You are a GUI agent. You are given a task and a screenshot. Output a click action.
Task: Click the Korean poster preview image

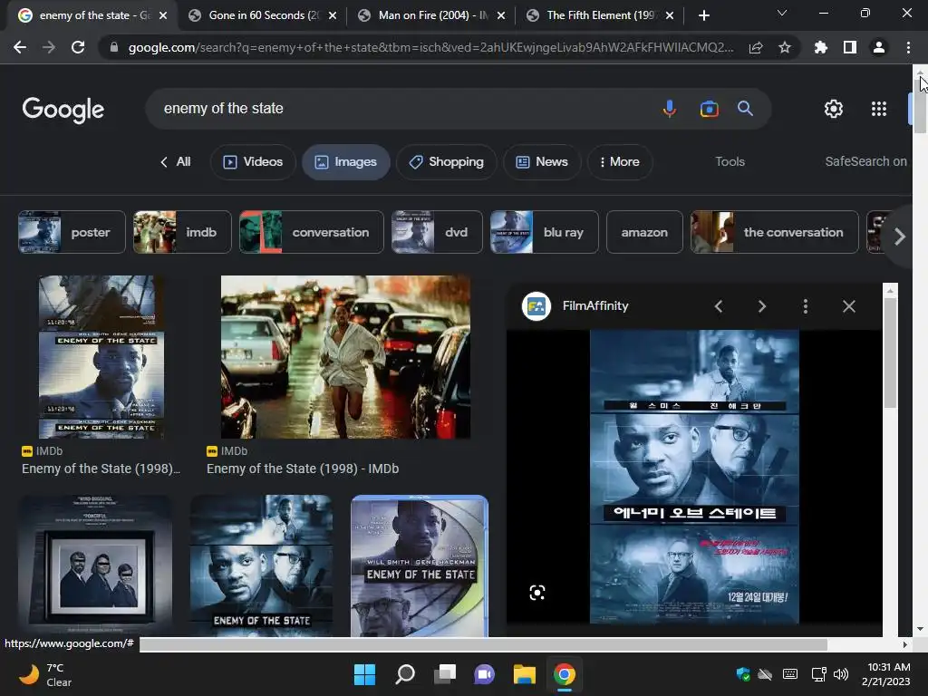tap(694, 477)
